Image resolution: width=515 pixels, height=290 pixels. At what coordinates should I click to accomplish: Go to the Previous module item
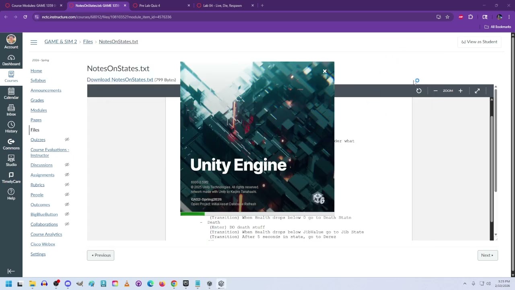[101, 255]
